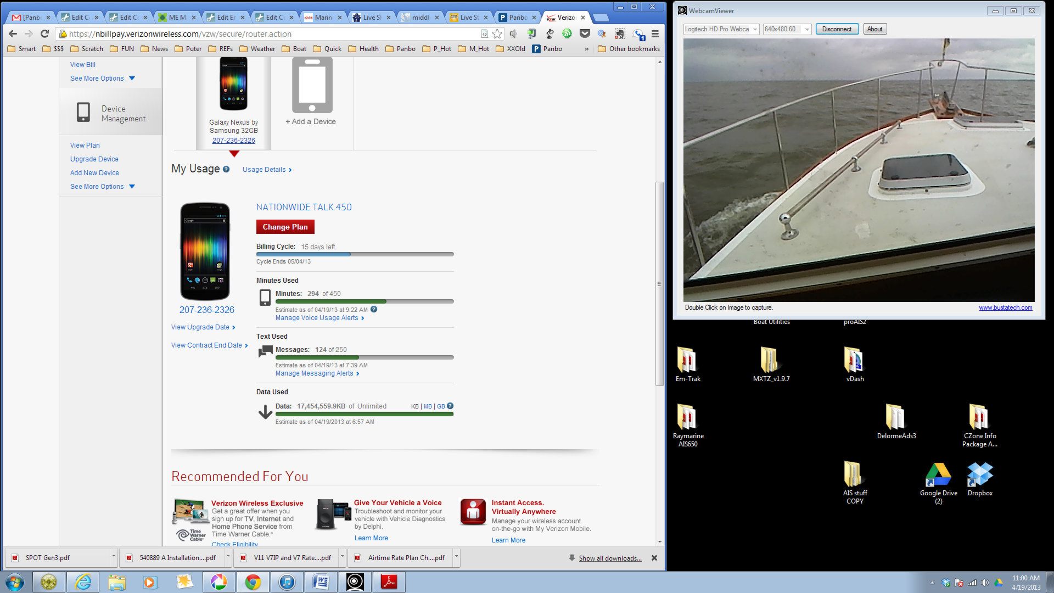
Task: Open help icon next to My Usage
Action: click(x=226, y=170)
